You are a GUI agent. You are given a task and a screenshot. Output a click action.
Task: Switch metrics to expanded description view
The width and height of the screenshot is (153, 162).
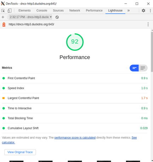(x=143, y=68)
